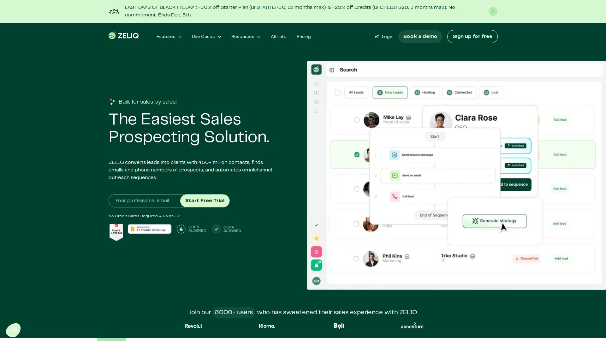Click the G2 Users Love Us badge
This screenshot has height=341, width=606.
click(116, 232)
